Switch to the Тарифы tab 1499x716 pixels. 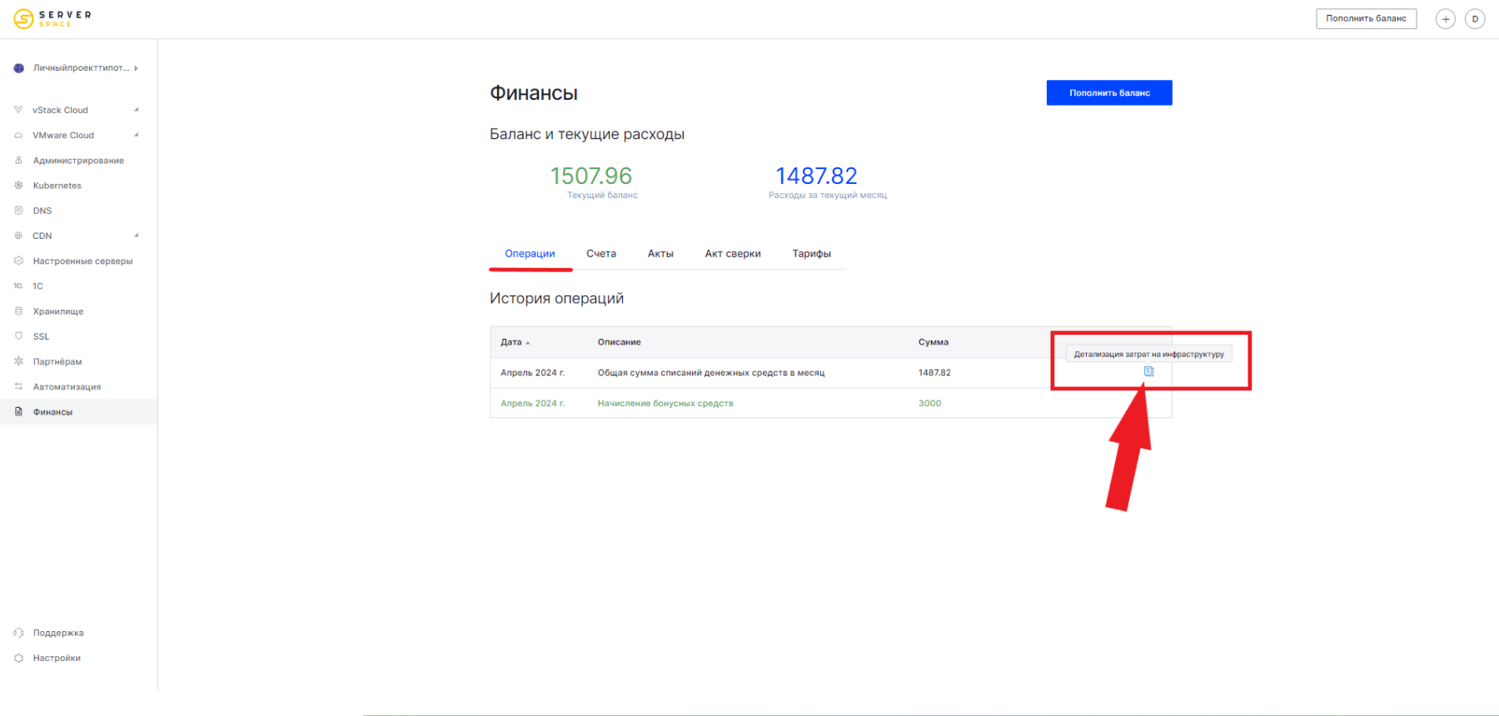point(812,254)
